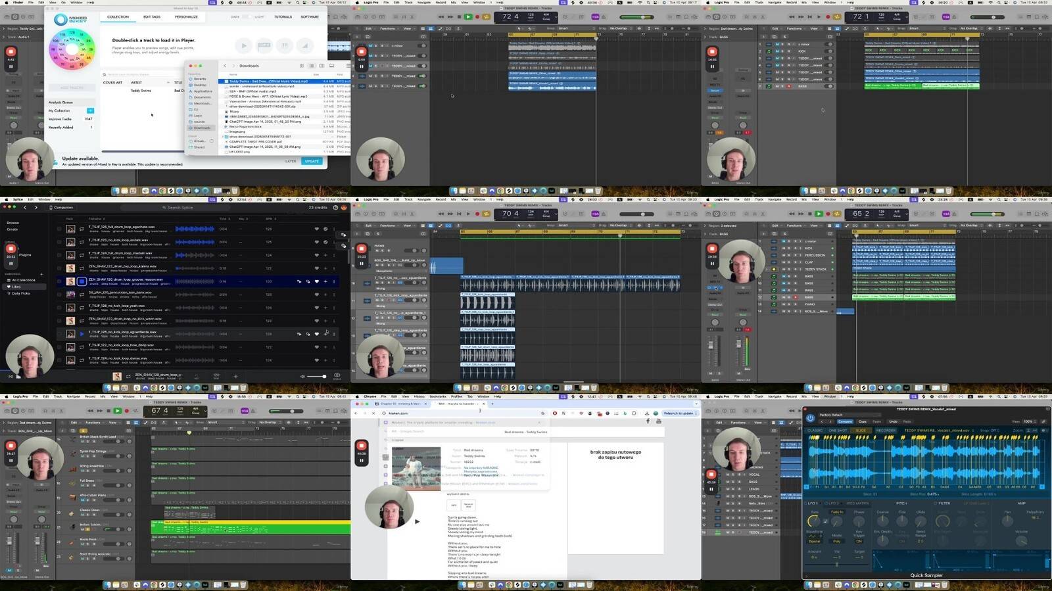Go back in the Finder Downloads window
This screenshot has height=591, width=1052.
click(x=225, y=66)
